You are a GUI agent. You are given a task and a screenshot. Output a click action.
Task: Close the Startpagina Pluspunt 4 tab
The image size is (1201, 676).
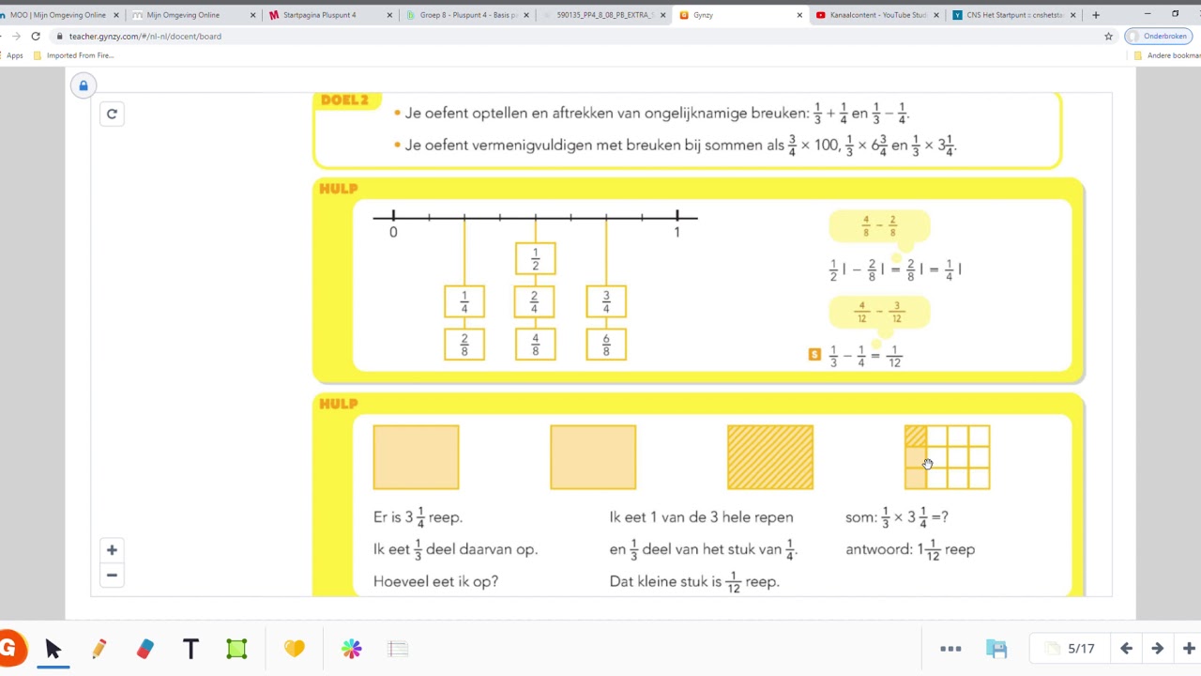(x=388, y=15)
